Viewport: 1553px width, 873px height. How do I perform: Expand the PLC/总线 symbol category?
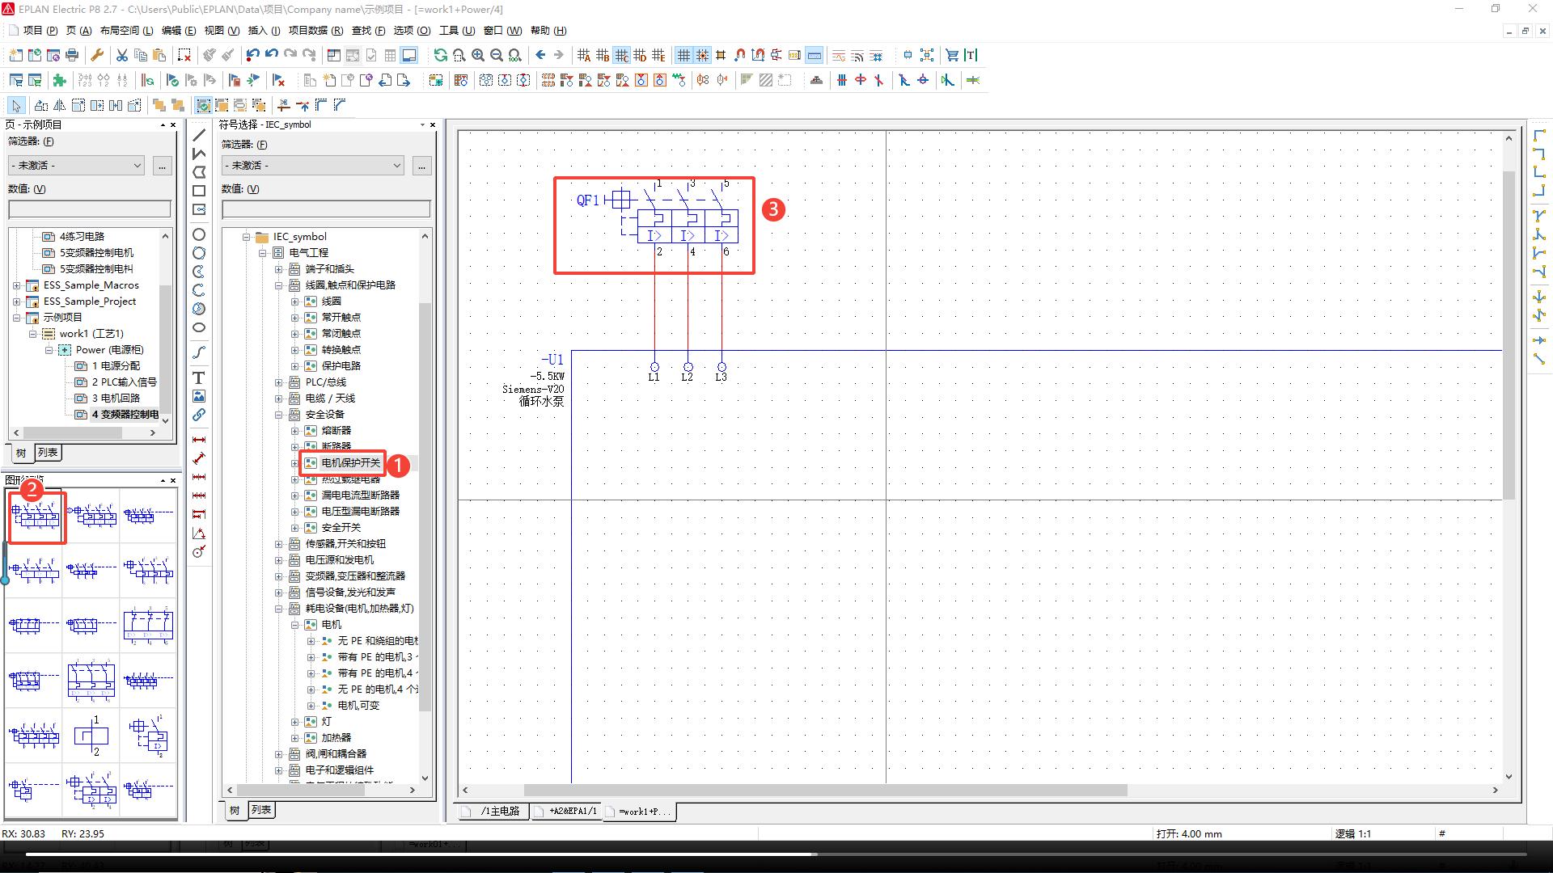(x=279, y=382)
